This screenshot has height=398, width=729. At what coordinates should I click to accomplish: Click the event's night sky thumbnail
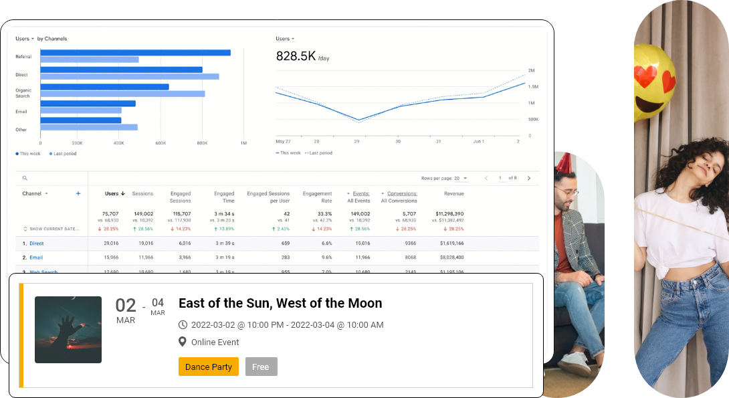click(68, 330)
